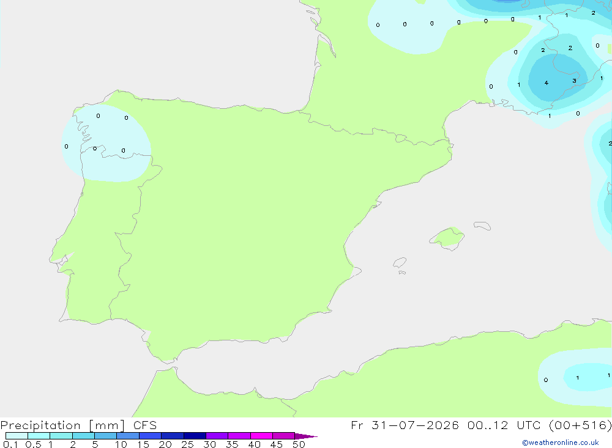Select the 35–40 mm violet legend swatch

click(239, 436)
